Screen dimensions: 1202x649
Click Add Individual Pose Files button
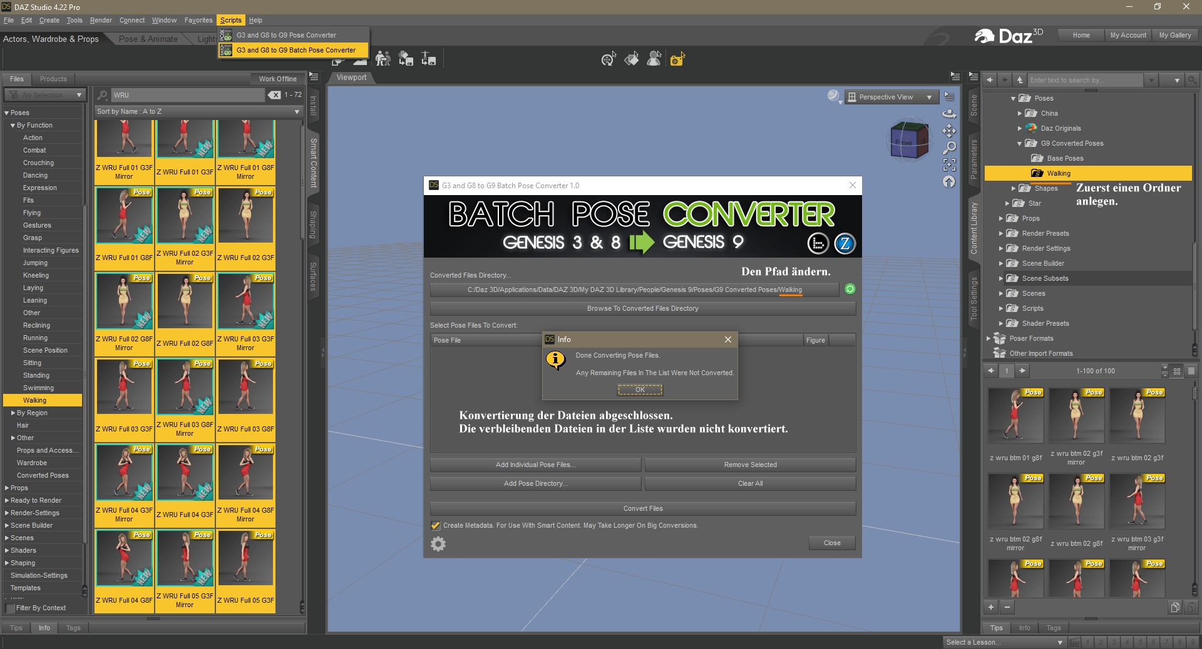click(x=535, y=465)
